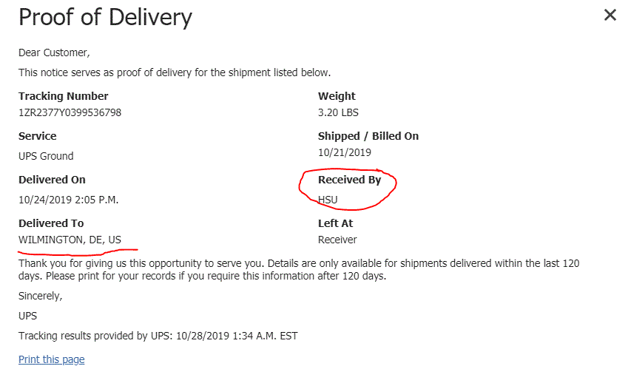Click the Service label

tap(37, 136)
